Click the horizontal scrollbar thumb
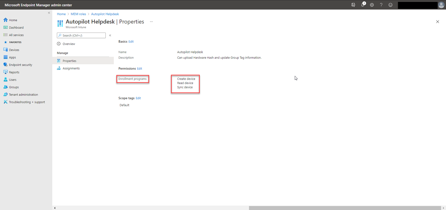The height and width of the screenshot is (210, 446). tap(345, 208)
